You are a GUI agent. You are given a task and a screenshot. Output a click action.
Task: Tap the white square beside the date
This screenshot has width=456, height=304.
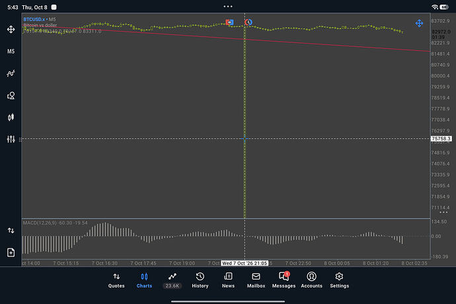click(54, 7)
